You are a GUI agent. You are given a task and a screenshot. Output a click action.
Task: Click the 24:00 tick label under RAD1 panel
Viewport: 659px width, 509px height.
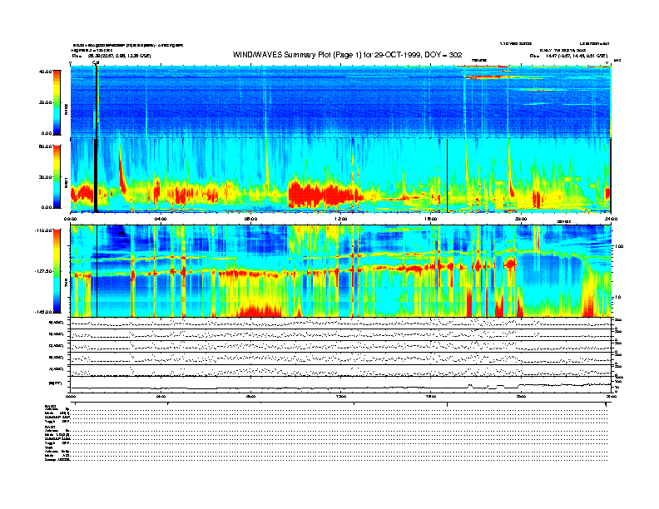tap(611, 219)
